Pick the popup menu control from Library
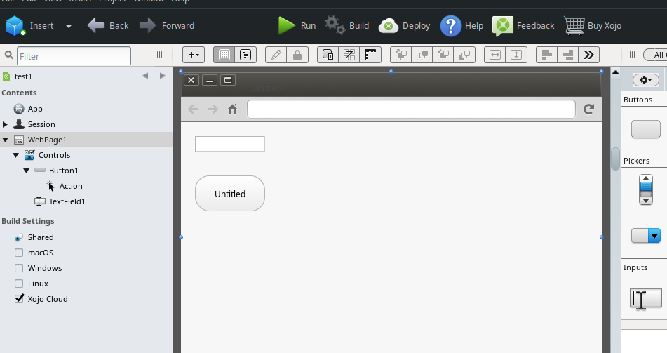667x353 pixels. [646, 236]
